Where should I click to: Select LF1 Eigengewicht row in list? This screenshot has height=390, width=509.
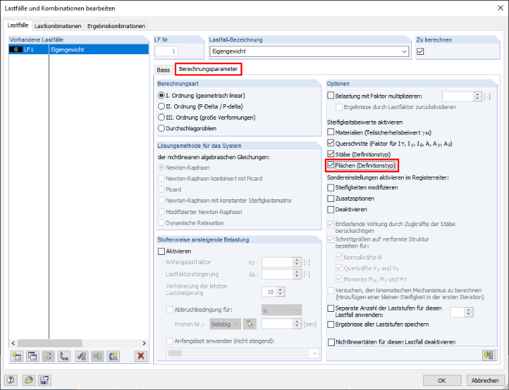point(79,50)
